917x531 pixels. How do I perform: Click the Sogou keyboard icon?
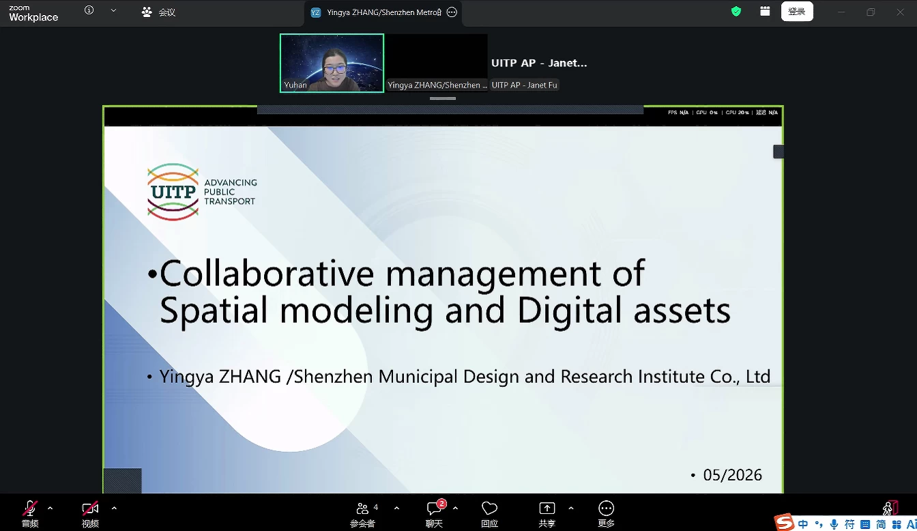pyautogui.click(x=865, y=524)
